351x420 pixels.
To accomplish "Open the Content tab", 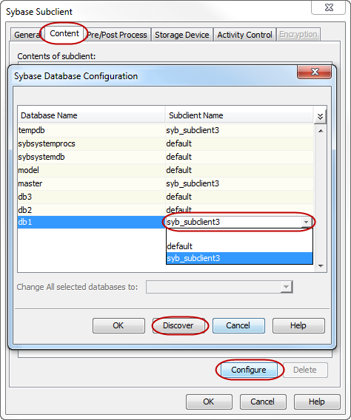I will click(x=64, y=34).
